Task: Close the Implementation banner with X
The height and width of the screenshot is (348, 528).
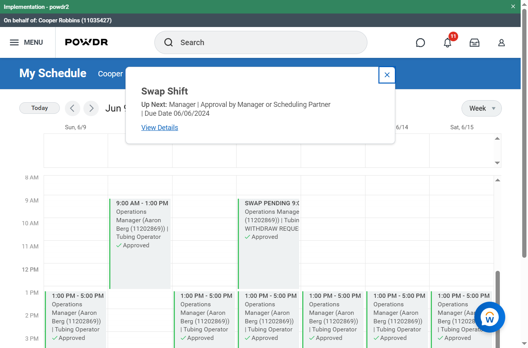Action: [x=513, y=7]
